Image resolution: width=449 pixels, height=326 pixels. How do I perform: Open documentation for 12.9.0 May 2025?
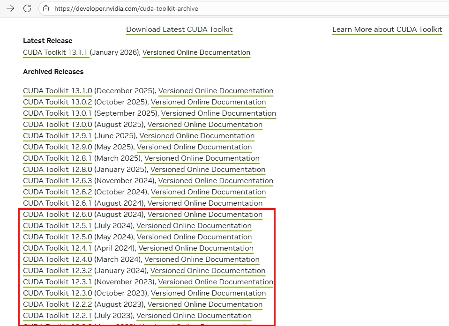(194, 147)
